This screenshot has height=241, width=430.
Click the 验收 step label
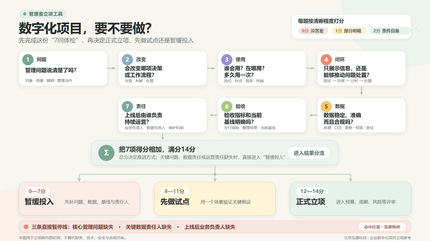click(x=241, y=106)
